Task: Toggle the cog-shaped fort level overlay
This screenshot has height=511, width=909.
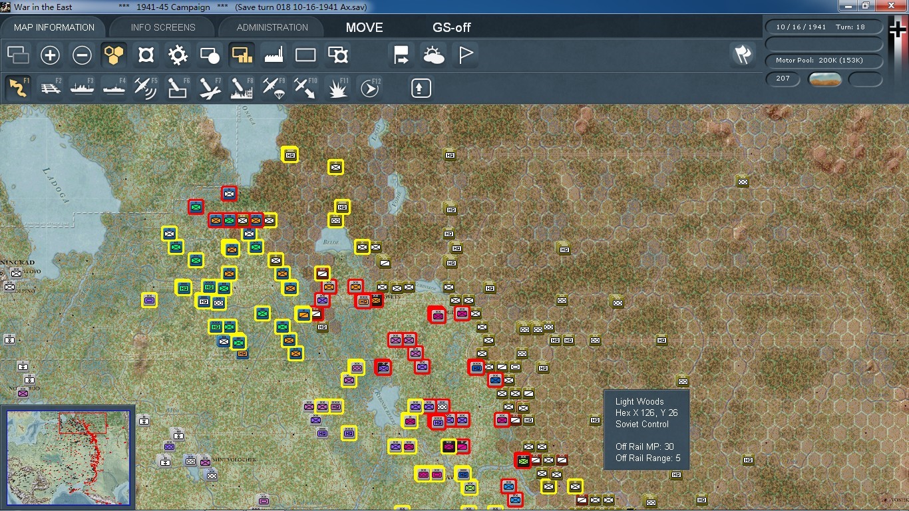Action: (178, 55)
